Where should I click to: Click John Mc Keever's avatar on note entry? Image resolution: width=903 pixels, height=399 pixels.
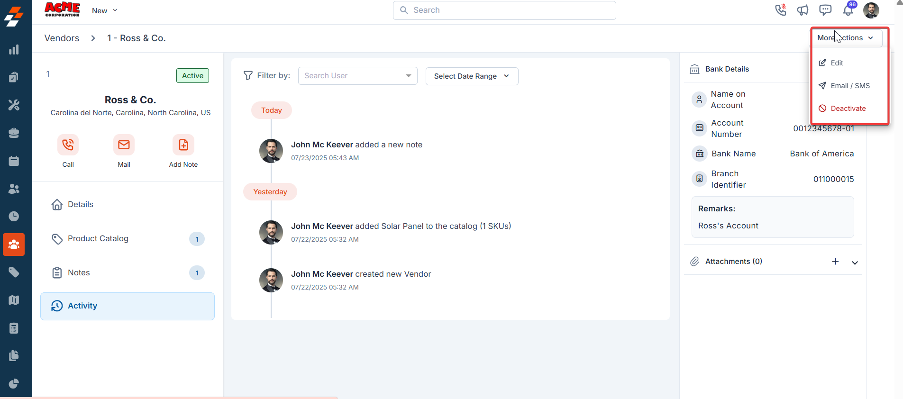271,151
